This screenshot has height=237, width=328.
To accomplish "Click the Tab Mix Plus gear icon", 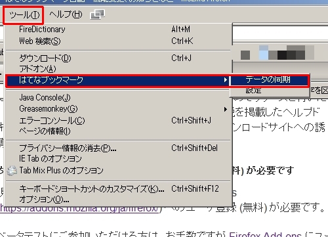I will point(12,171).
